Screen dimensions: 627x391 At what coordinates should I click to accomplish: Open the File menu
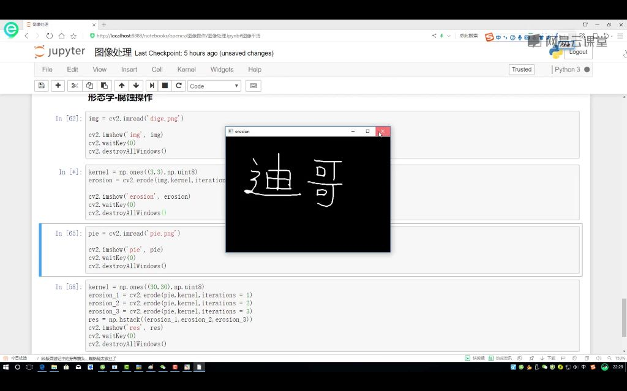47,70
